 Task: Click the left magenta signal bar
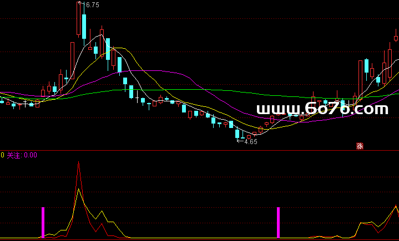[x=43, y=223]
